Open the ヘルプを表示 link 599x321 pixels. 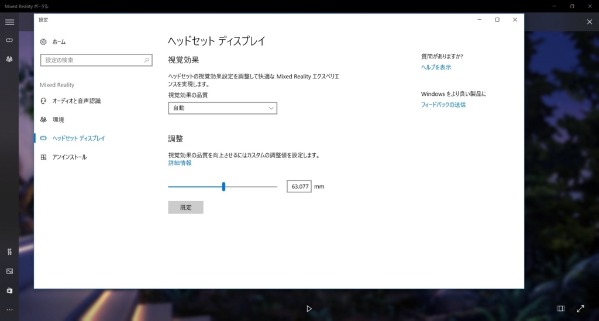(436, 67)
